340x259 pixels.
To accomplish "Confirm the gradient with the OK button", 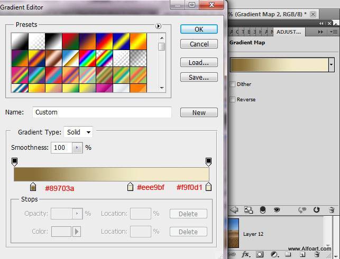I will point(199,30).
